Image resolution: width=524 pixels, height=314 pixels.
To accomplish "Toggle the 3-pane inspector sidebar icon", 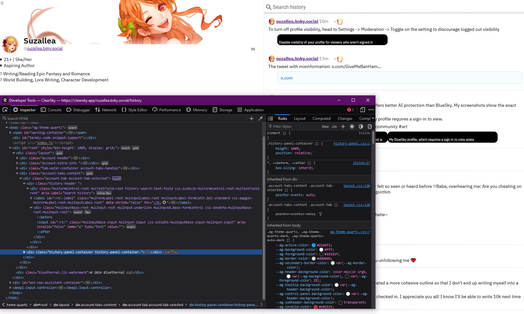I will (x=271, y=118).
